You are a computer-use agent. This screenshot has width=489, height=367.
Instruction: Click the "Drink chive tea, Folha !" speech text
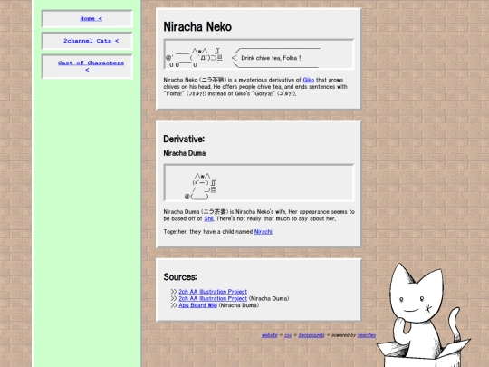tap(271, 58)
